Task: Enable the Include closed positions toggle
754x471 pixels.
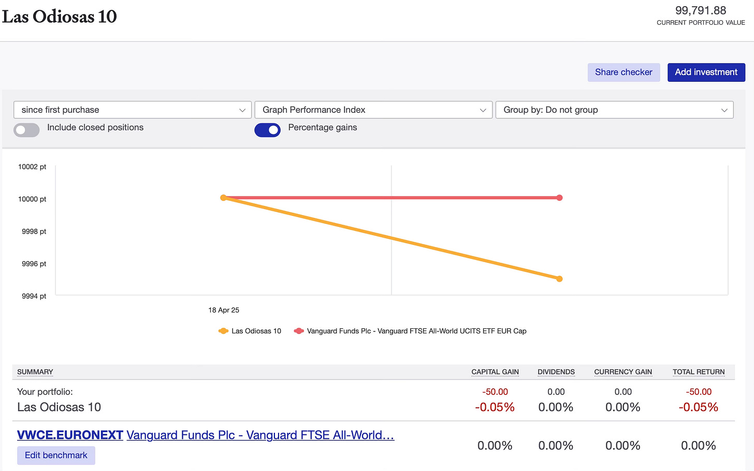Action: (26, 130)
